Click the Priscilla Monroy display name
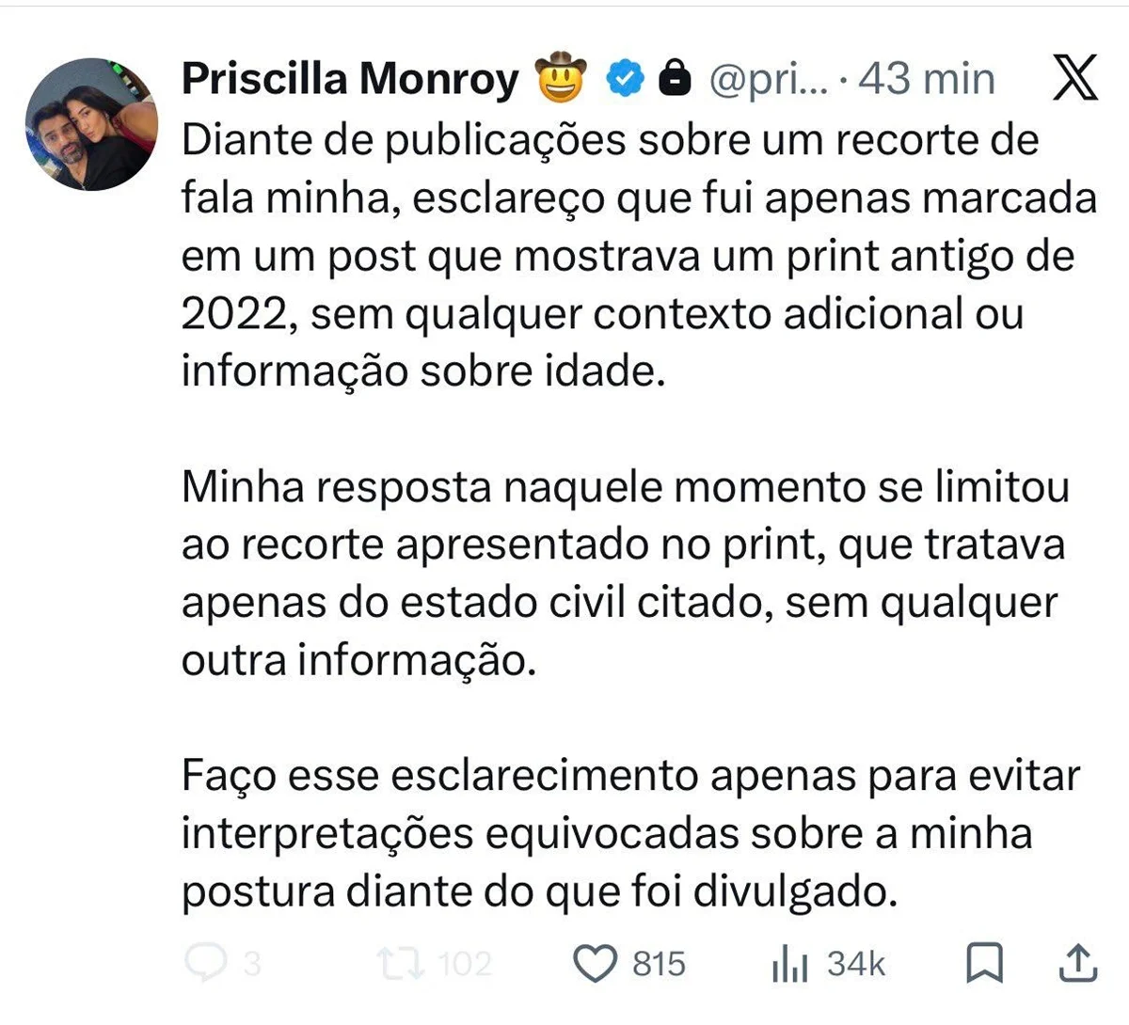This screenshot has width=1129, height=1025. [349, 79]
